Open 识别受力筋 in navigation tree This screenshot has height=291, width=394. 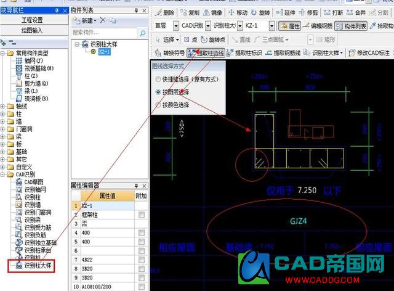pos(34,227)
